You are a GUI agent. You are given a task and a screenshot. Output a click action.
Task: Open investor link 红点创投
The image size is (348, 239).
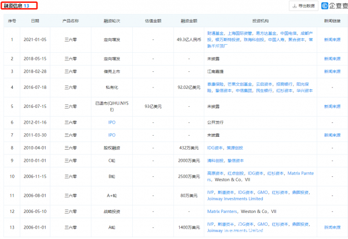(x=235, y=173)
